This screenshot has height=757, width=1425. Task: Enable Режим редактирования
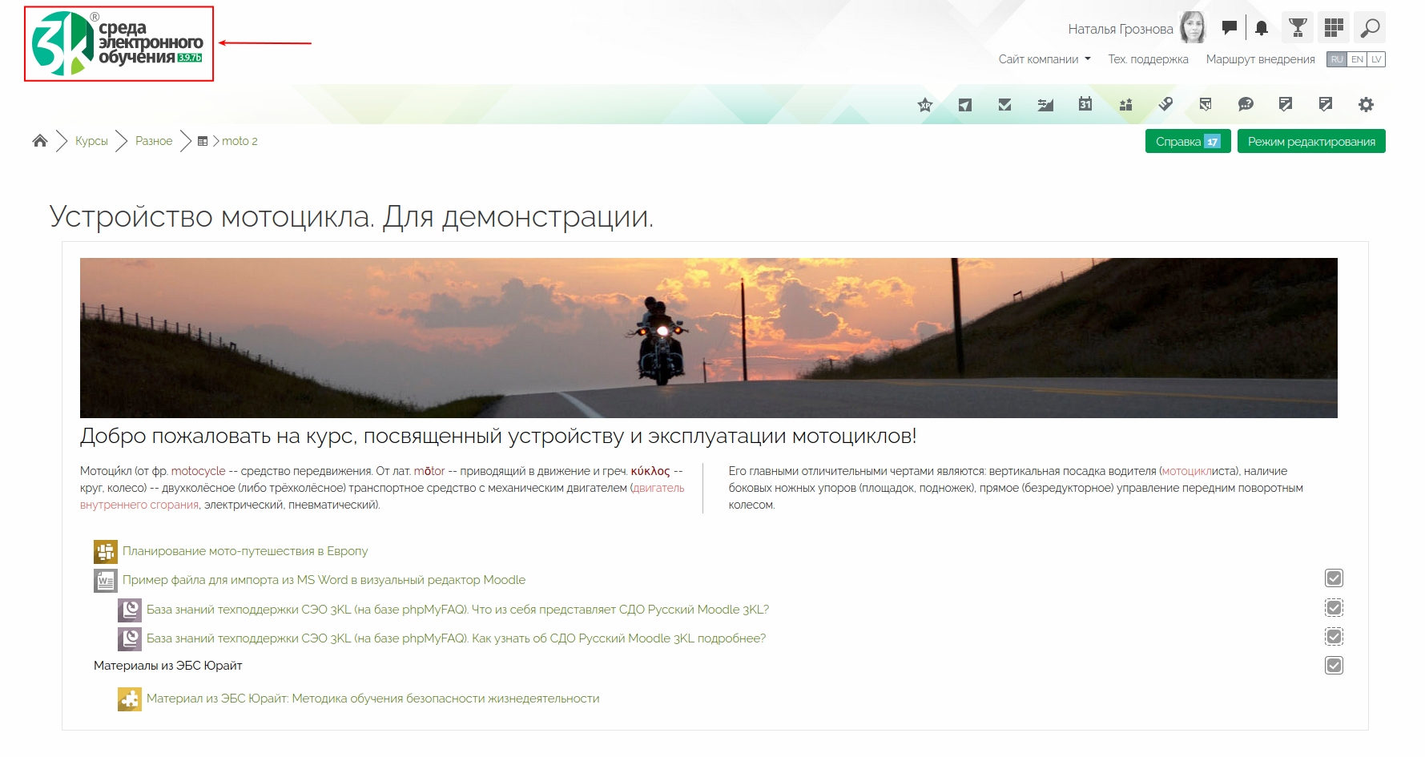coord(1311,141)
